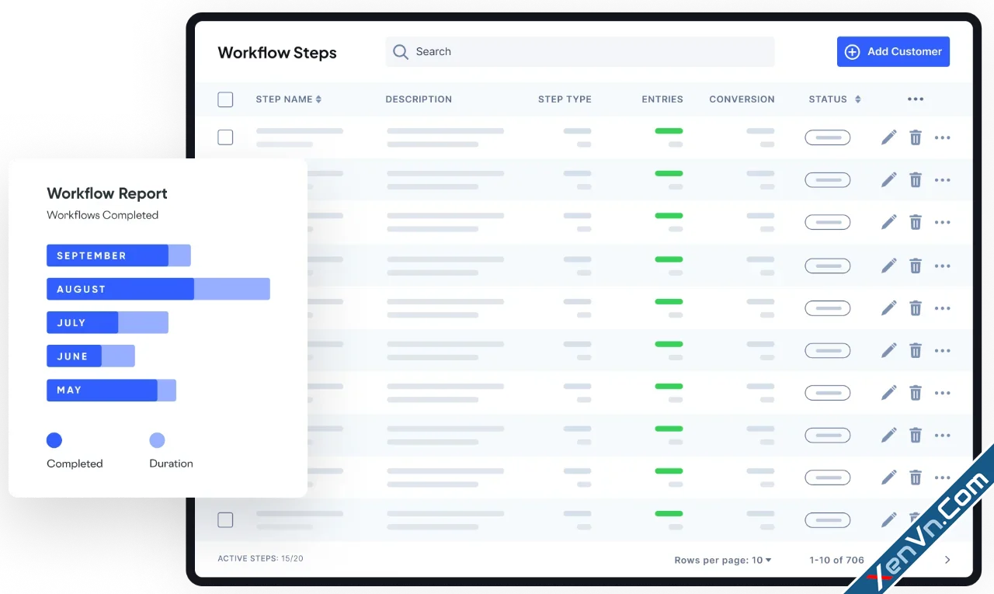Click the green entries bar in the first row
The image size is (994, 594).
click(x=669, y=131)
